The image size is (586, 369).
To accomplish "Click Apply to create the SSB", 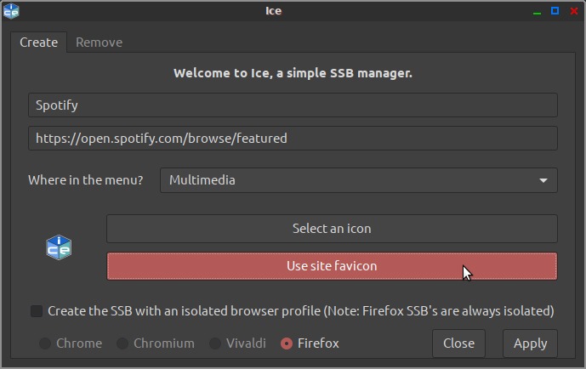I will (x=530, y=343).
